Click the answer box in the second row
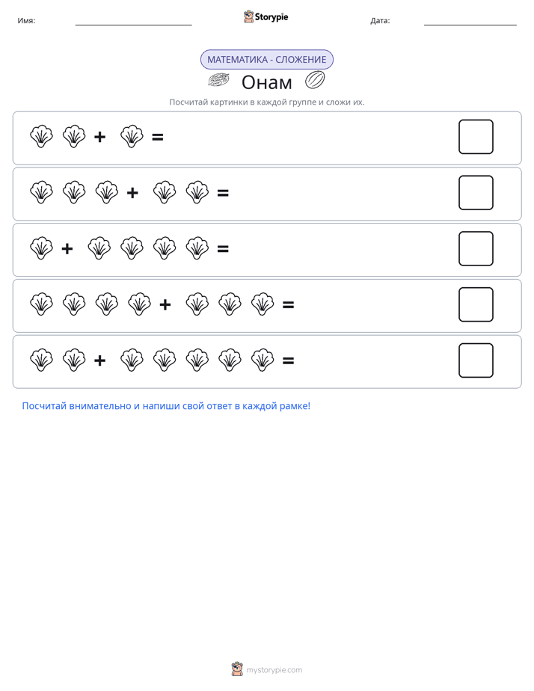The height and width of the screenshot is (691, 534). tap(476, 193)
